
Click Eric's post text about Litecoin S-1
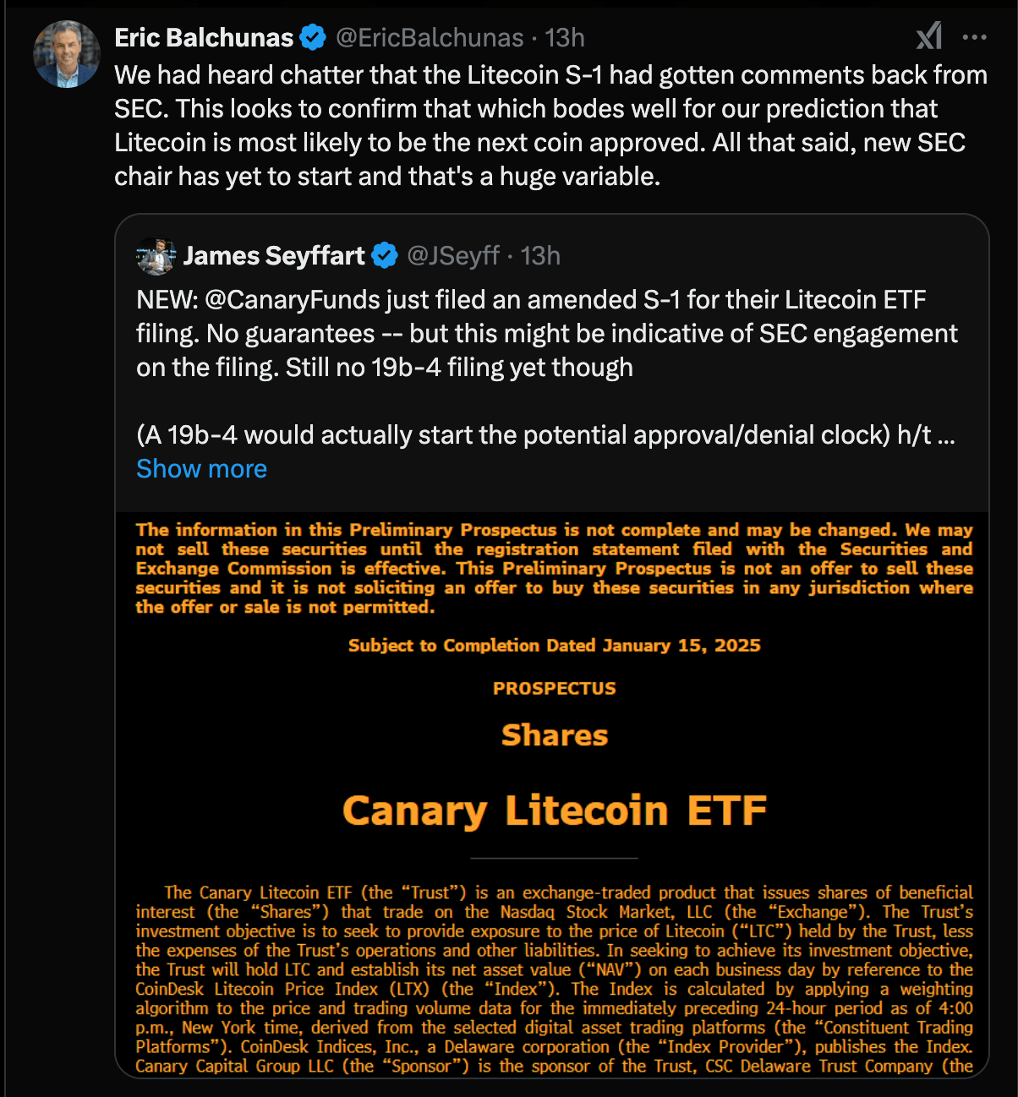pyautogui.click(x=550, y=125)
